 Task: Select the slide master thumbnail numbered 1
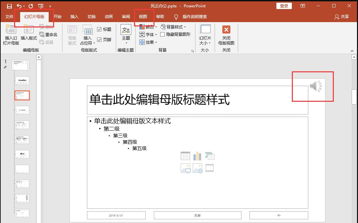tap(20, 65)
